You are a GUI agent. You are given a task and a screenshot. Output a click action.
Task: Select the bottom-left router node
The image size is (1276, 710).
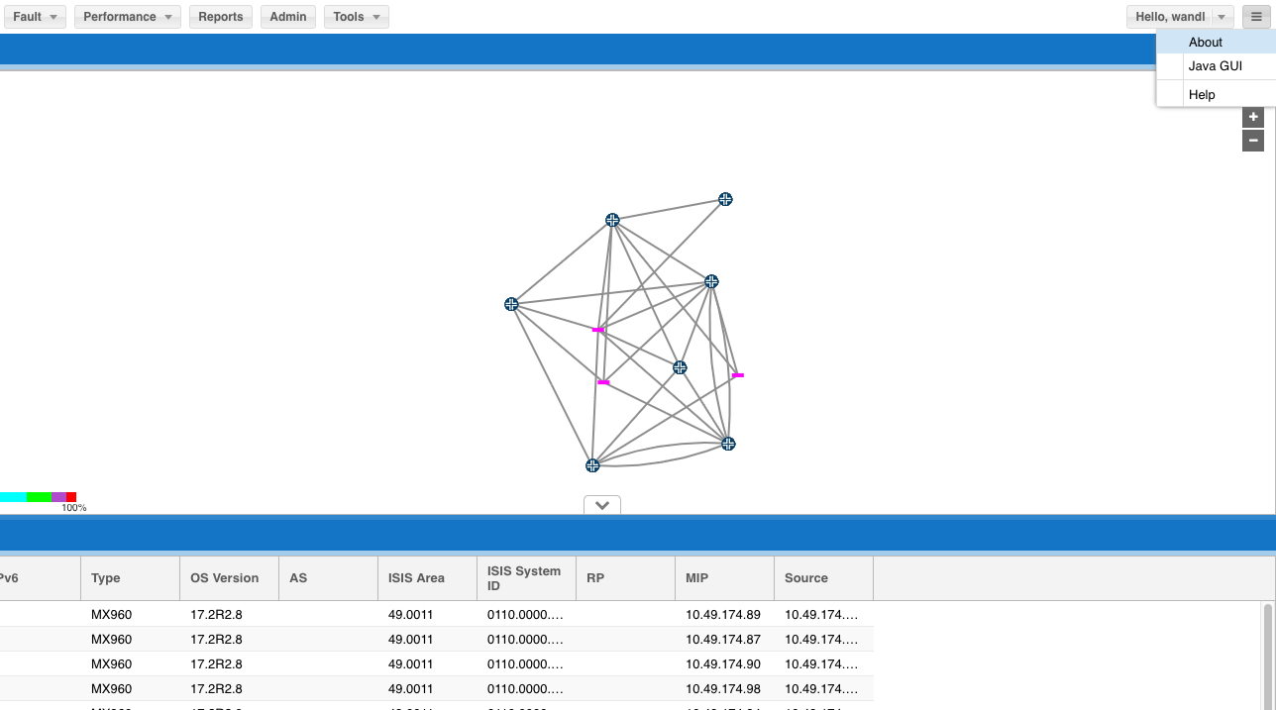click(592, 465)
